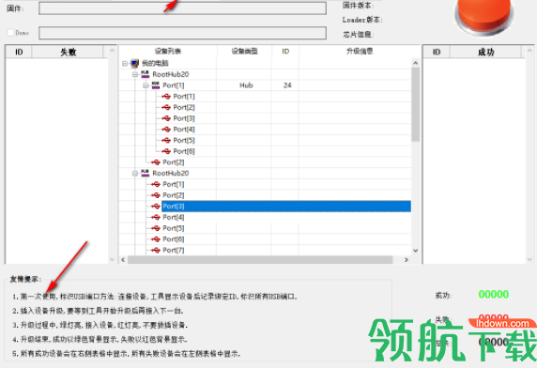The image size is (537, 368).
Task: Click the 设备列表 column header
Action: coord(168,52)
